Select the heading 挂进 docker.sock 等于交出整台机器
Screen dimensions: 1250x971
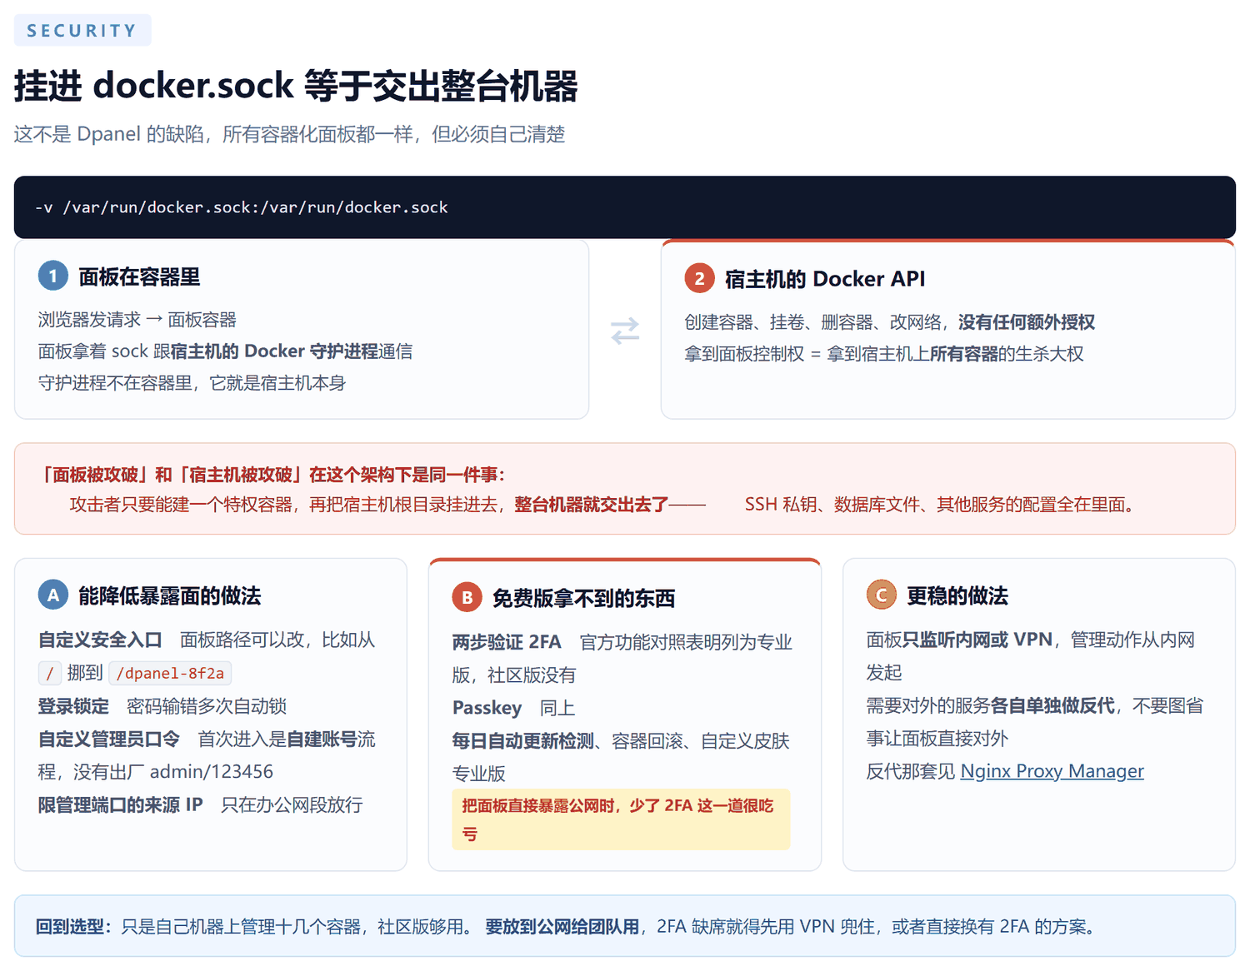click(x=296, y=86)
